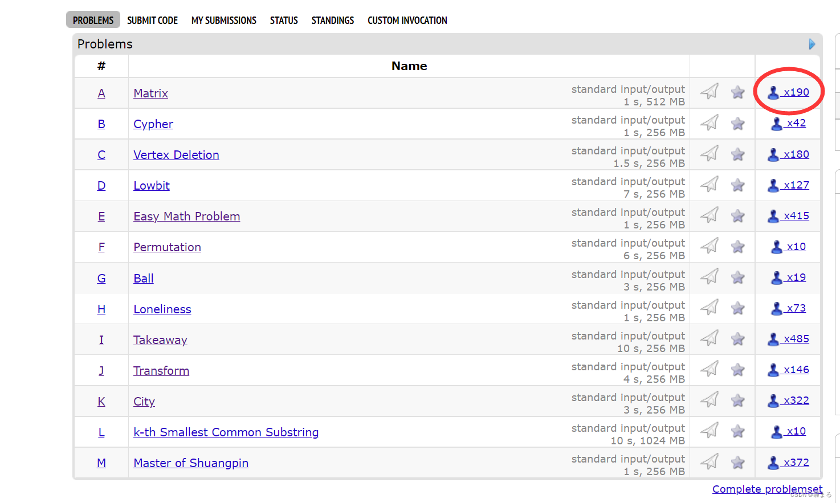
Task: Open Ball problem link
Action: click(x=144, y=279)
